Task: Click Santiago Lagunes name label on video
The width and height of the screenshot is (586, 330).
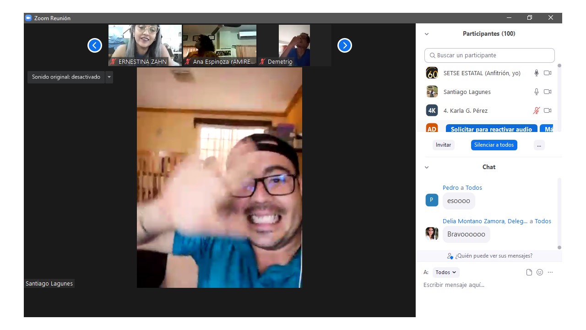Action: coord(49,284)
